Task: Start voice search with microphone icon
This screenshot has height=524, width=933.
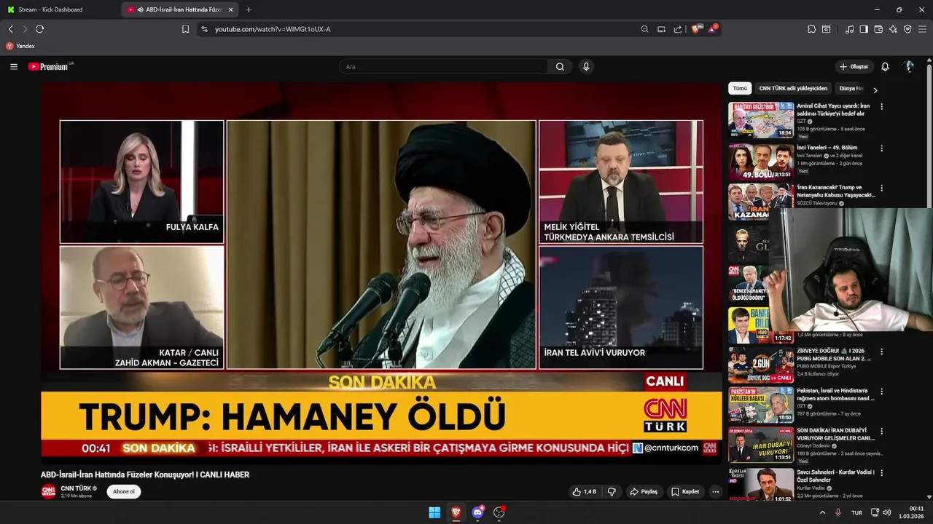Action: (585, 66)
